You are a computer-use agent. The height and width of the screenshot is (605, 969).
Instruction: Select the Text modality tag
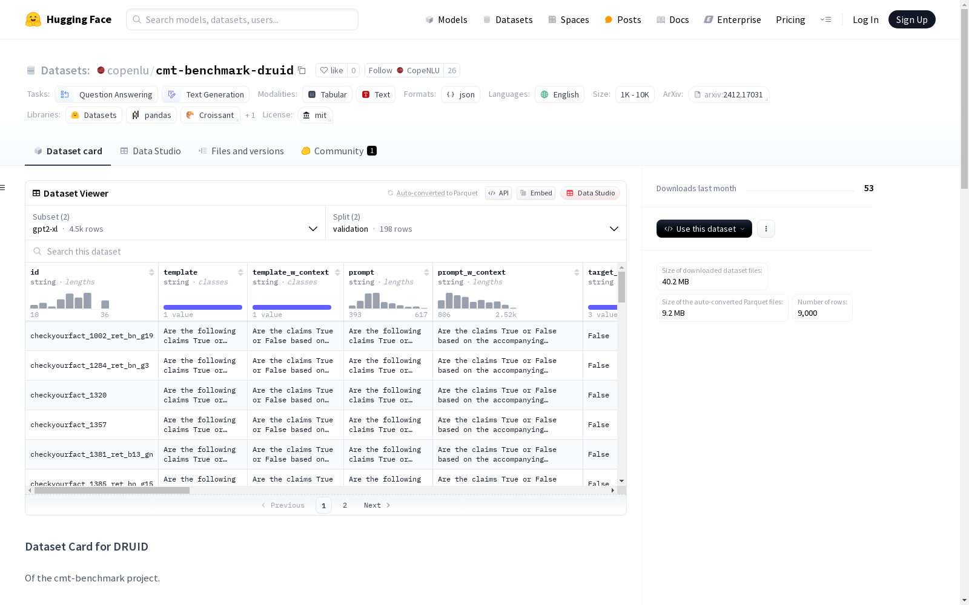[x=375, y=94]
